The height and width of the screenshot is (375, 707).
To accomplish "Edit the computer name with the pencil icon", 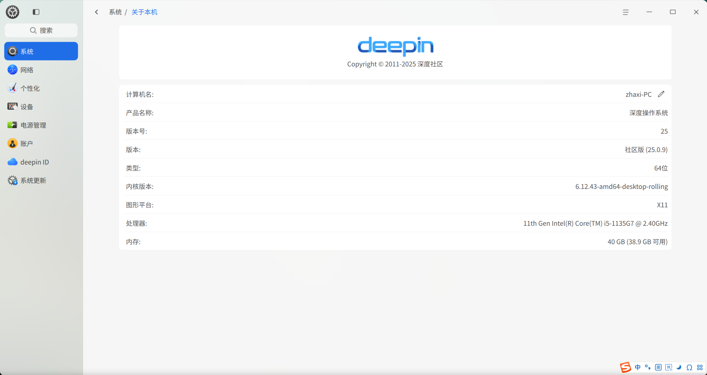I will 661,94.
